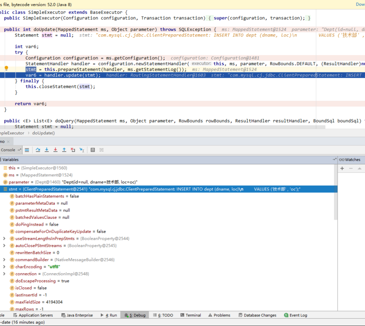Viewport: 365px width, 326px height.
Task: Open Evaluate Expression calculator icon
Action: (x=93, y=150)
